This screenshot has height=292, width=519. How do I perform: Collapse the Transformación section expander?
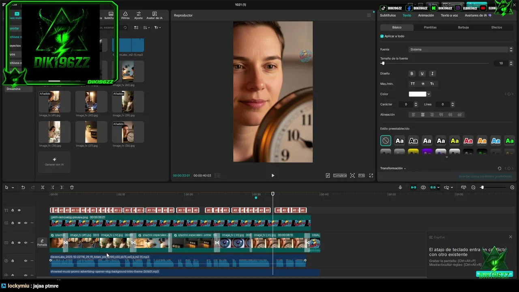pos(405,168)
